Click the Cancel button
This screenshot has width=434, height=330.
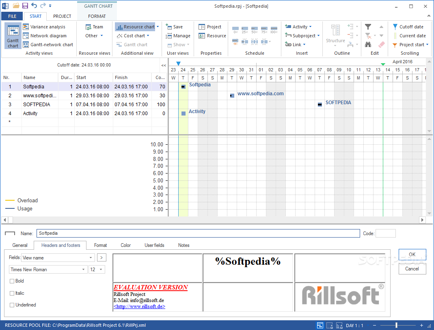coord(412,269)
